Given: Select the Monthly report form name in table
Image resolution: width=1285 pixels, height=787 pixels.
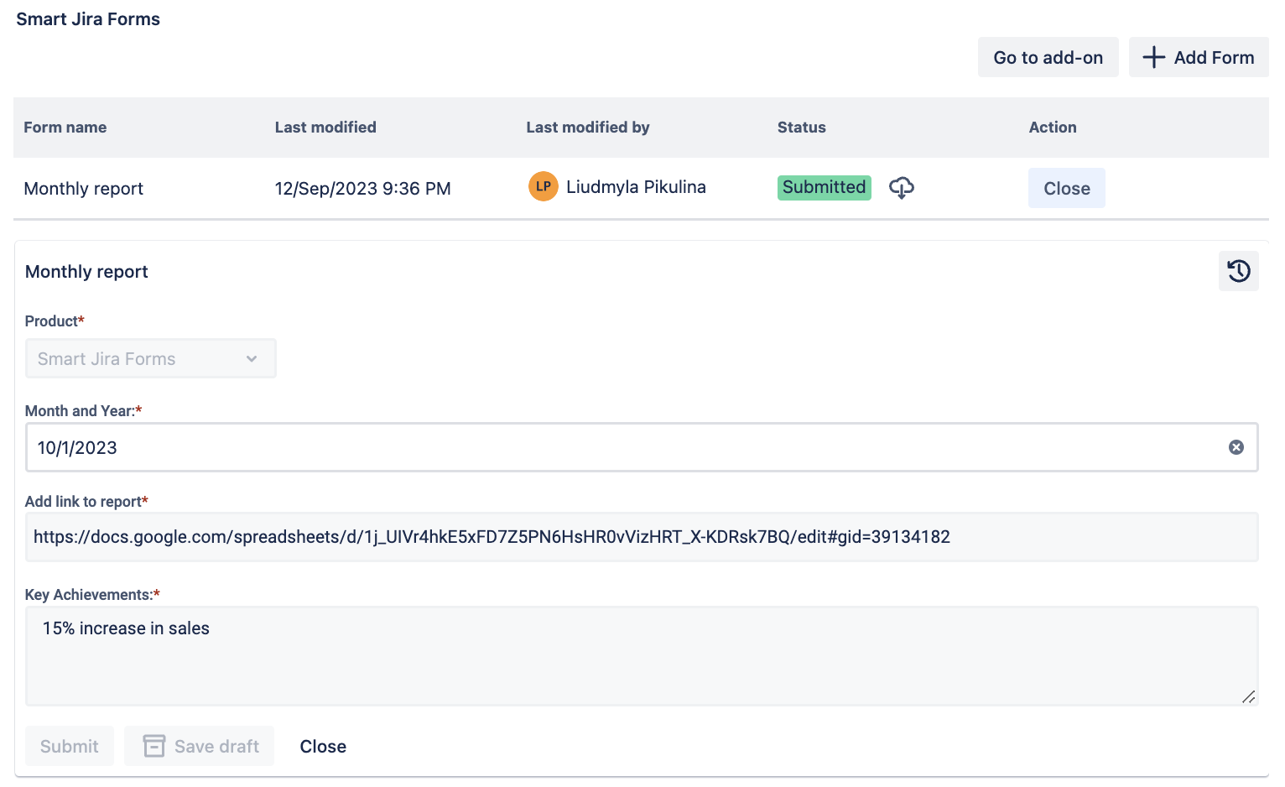Looking at the screenshot, I should tap(84, 189).
